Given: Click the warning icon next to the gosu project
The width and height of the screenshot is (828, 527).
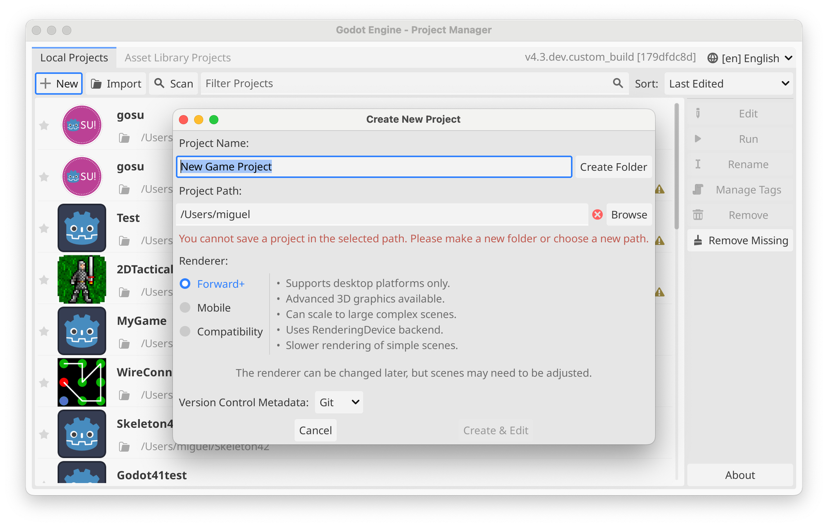Looking at the screenshot, I should (x=660, y=189).
